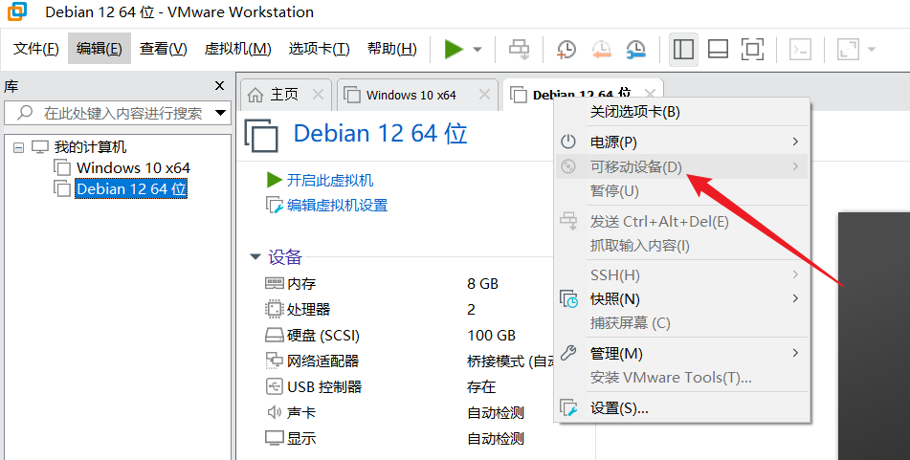Click 捕获屏幕 (C) menu entry

coord(682,323)
